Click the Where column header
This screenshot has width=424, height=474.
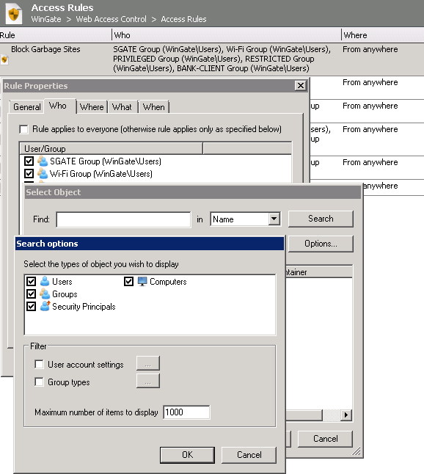pos(383,35)
